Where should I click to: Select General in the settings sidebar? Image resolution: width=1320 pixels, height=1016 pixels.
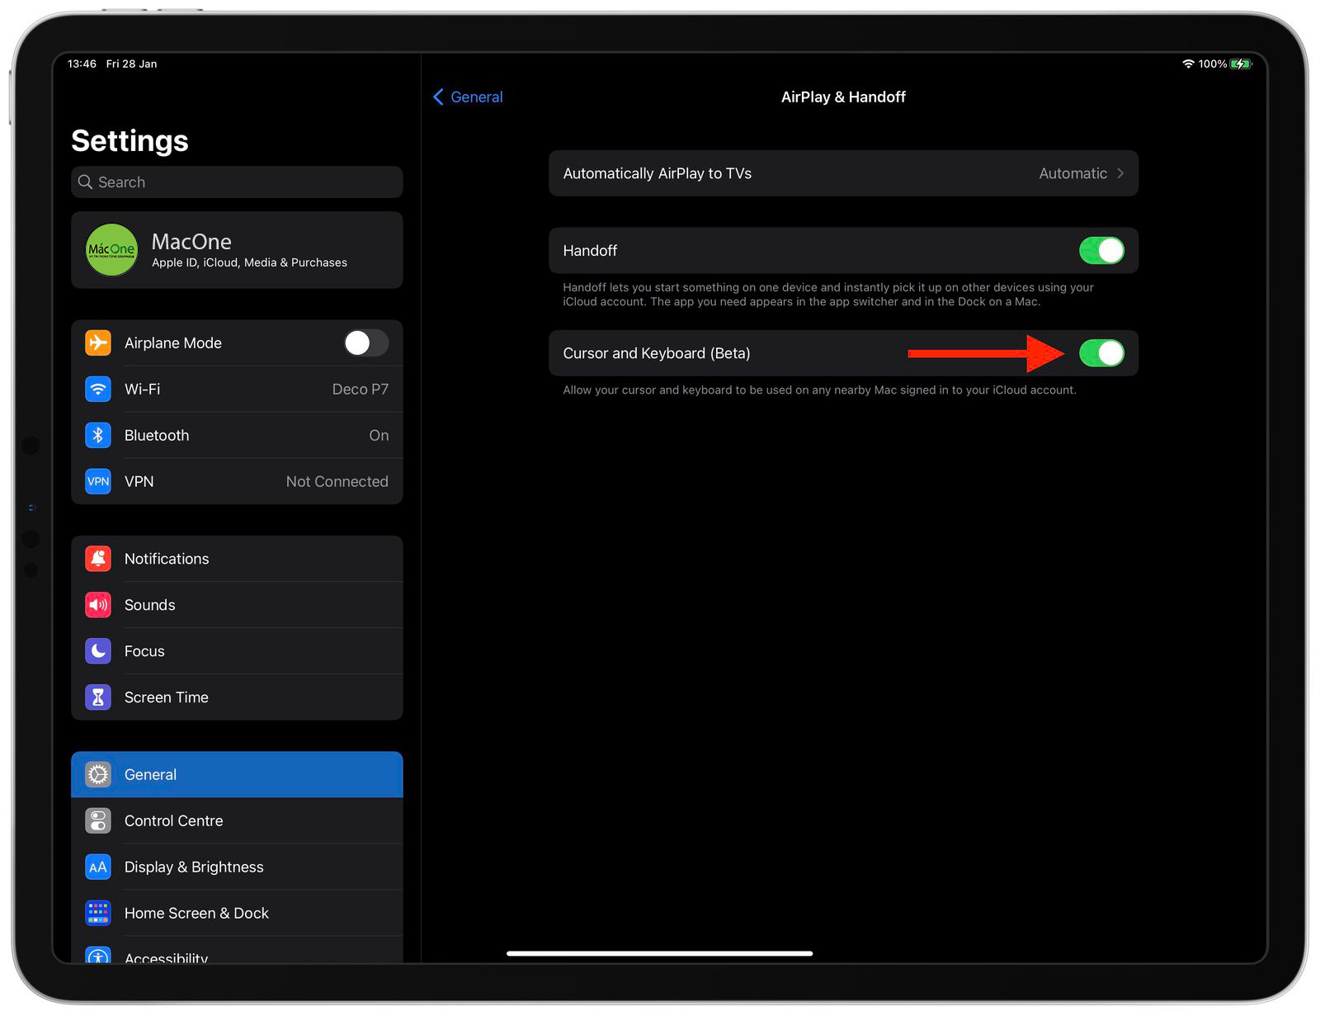click(x=237, y=774)
